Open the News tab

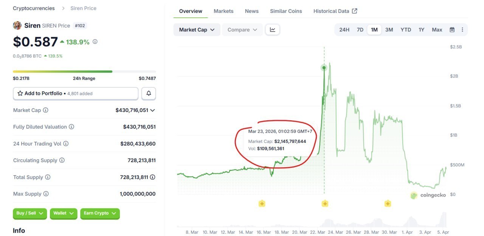[251, 11]
